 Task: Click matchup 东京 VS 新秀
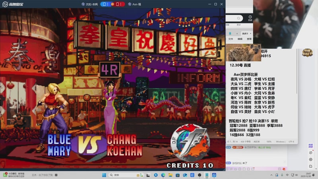(x=264, y=102)
